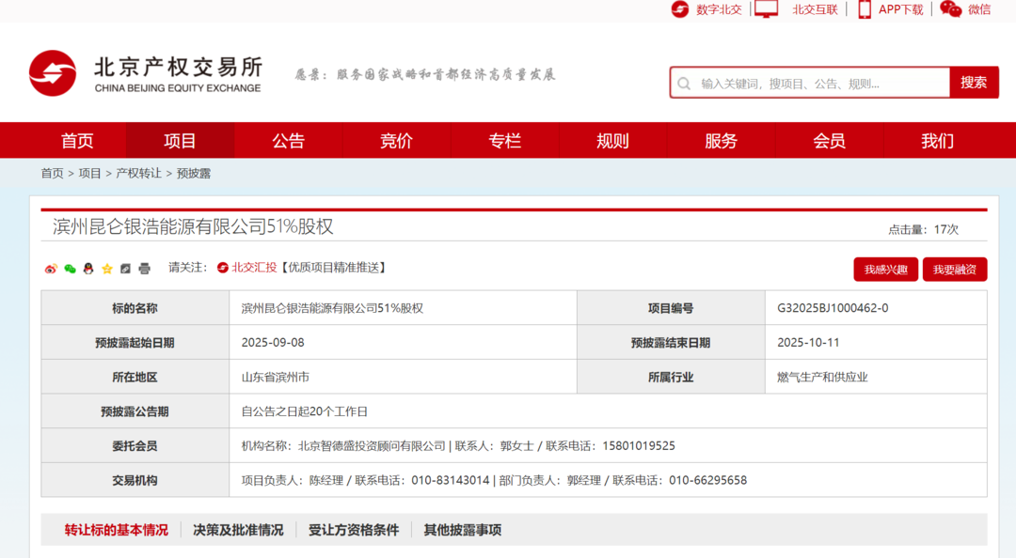
Task: Open the 专栏 navigation menu item
Action: coord(505,141)
